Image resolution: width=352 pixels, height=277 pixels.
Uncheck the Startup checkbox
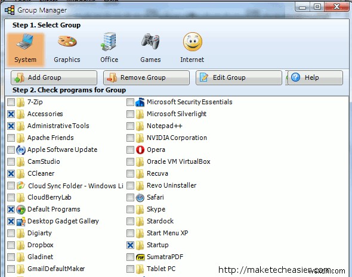(x=130, y=245)
